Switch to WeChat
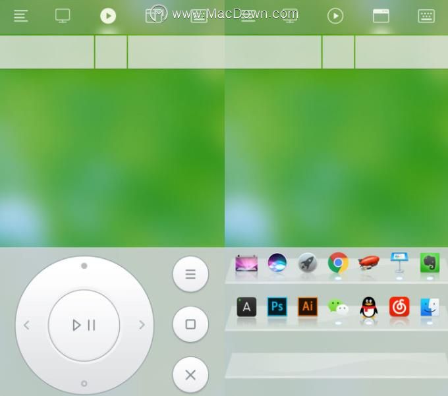 [x=338, y=307]
